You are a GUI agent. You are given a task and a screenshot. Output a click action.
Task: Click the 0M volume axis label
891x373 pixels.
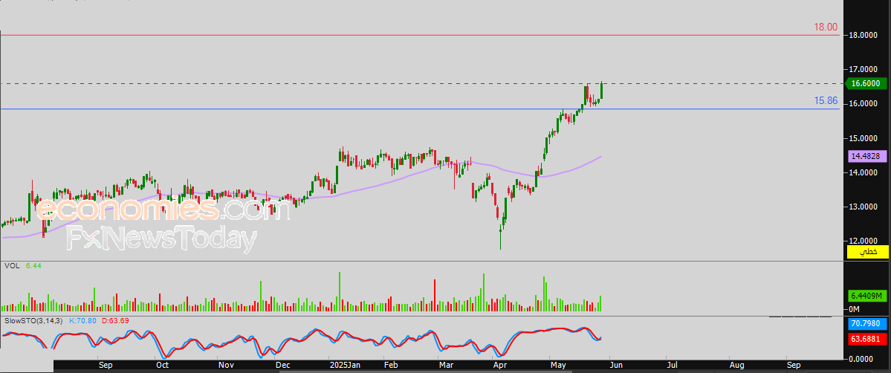click(854, 309)
